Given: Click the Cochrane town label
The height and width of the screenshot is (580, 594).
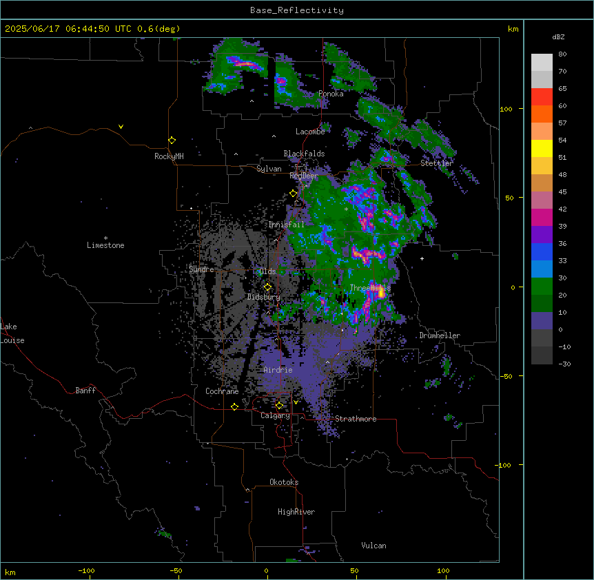Looking at the screenshot, I should pyautogui.click(x=222, y=391).
